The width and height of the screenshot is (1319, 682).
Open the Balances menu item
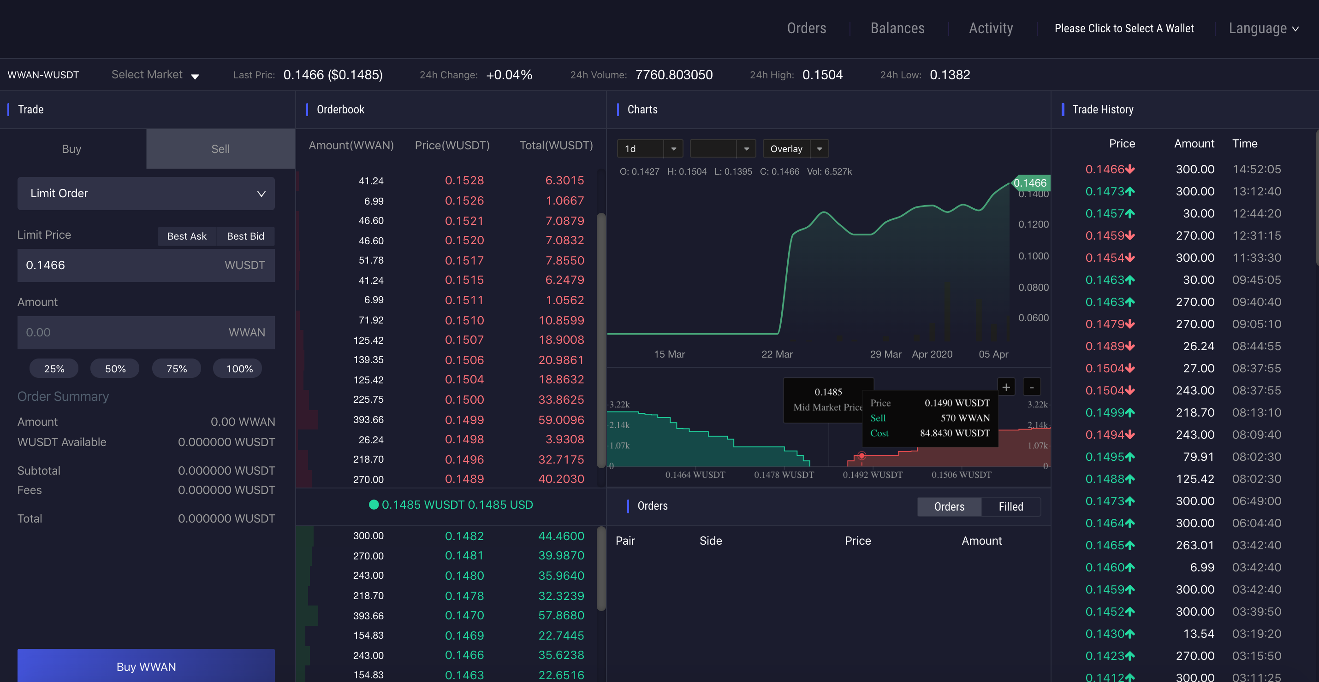coord(897,29)
